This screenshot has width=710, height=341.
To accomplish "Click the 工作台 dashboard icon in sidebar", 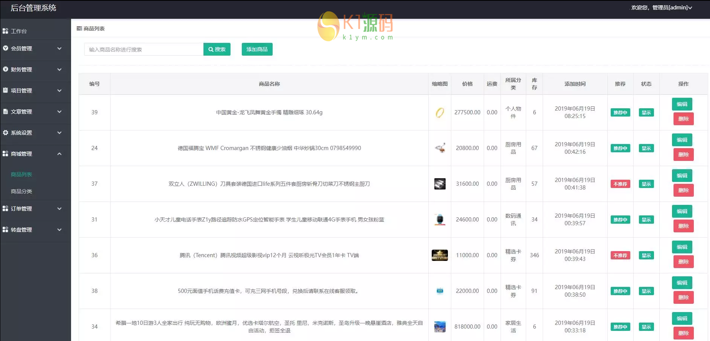I will pyautogui.click(x=5, y=31).
